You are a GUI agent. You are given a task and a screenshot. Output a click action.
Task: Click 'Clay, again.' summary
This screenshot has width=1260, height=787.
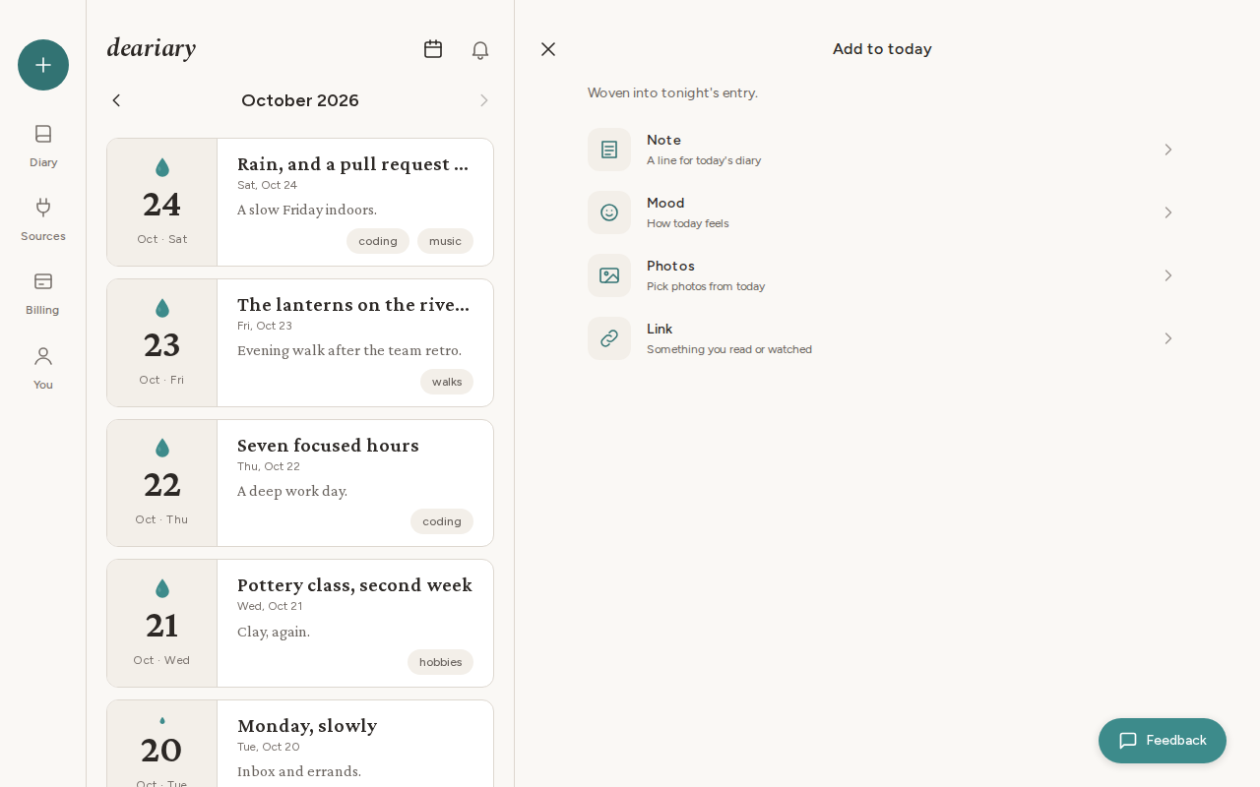[274, 632]
